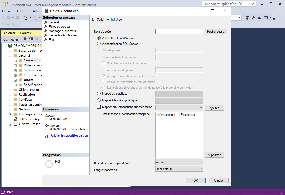
Task: Click the quick launch search magnifier icon
Action: click(253, 4)
